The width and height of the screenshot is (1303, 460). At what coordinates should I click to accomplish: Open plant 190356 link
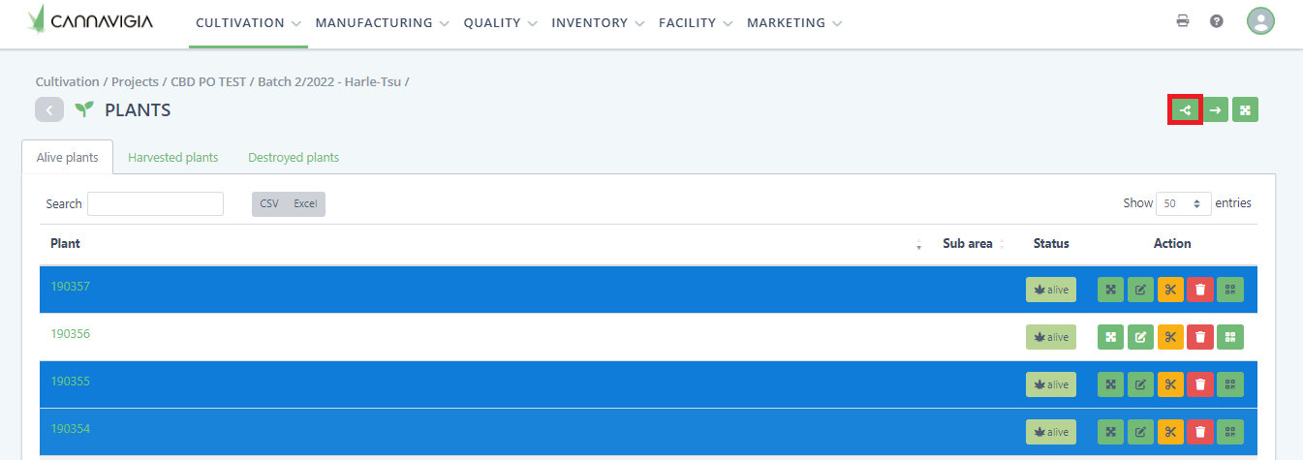pos(70,334)
